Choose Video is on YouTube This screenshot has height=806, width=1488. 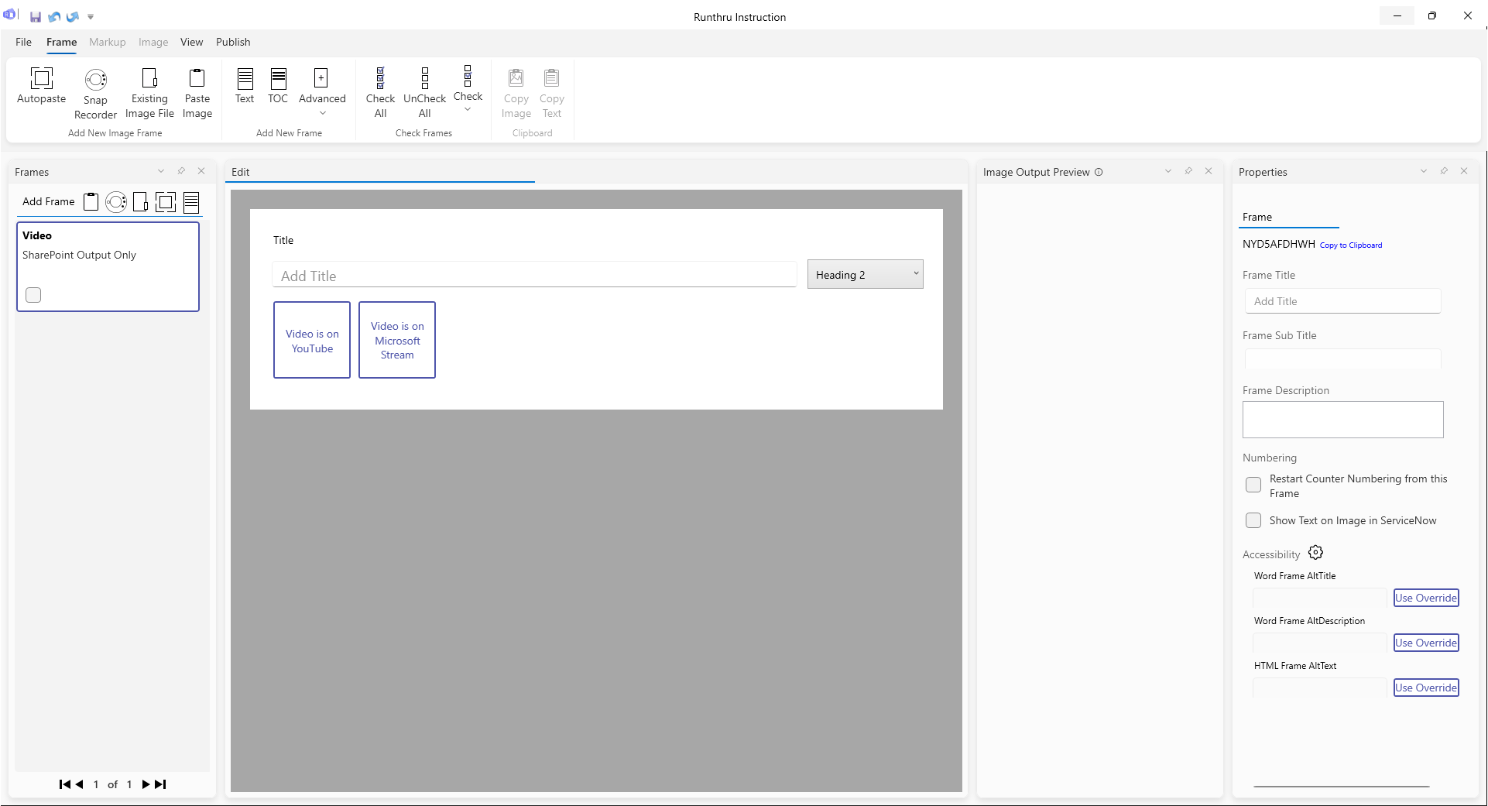[x=312, y=341]
